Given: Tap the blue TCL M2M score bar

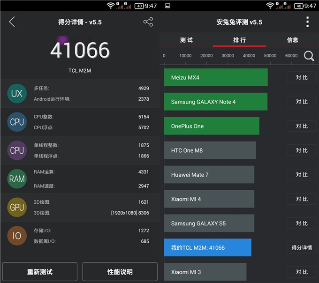Looking at the screenshot, I should pos(207,247).
